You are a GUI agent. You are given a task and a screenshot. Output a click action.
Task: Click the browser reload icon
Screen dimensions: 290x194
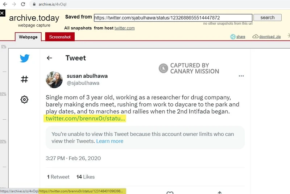[x=23, y=4]
